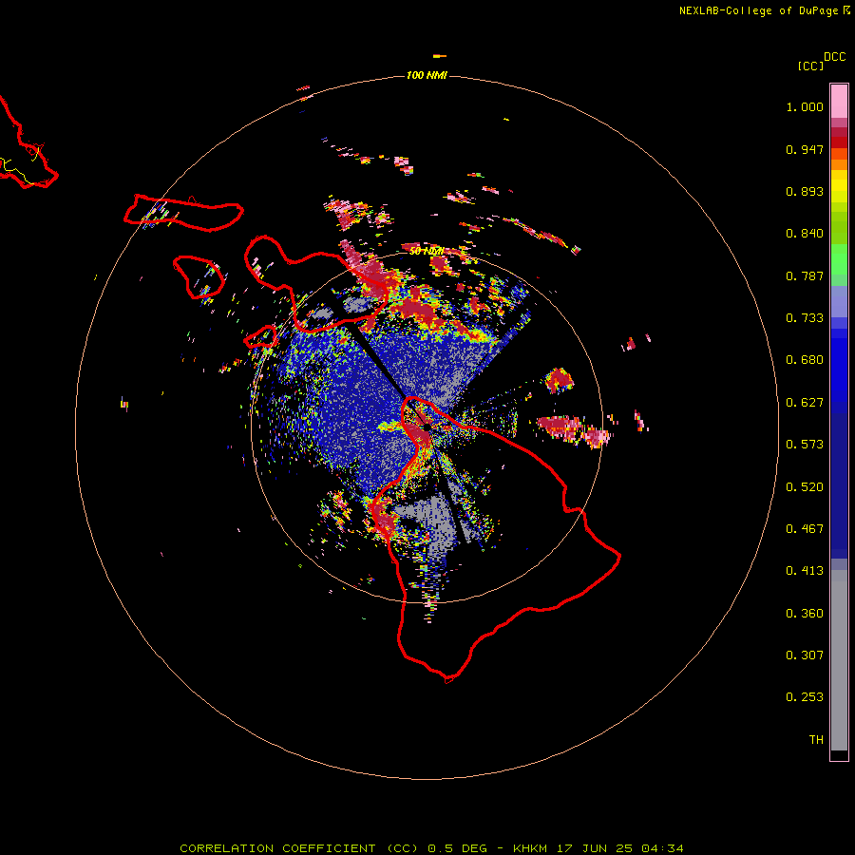Click the 100 NMI range ring label
This screenshot has width=855, height=855.
(x=427, y=75)
